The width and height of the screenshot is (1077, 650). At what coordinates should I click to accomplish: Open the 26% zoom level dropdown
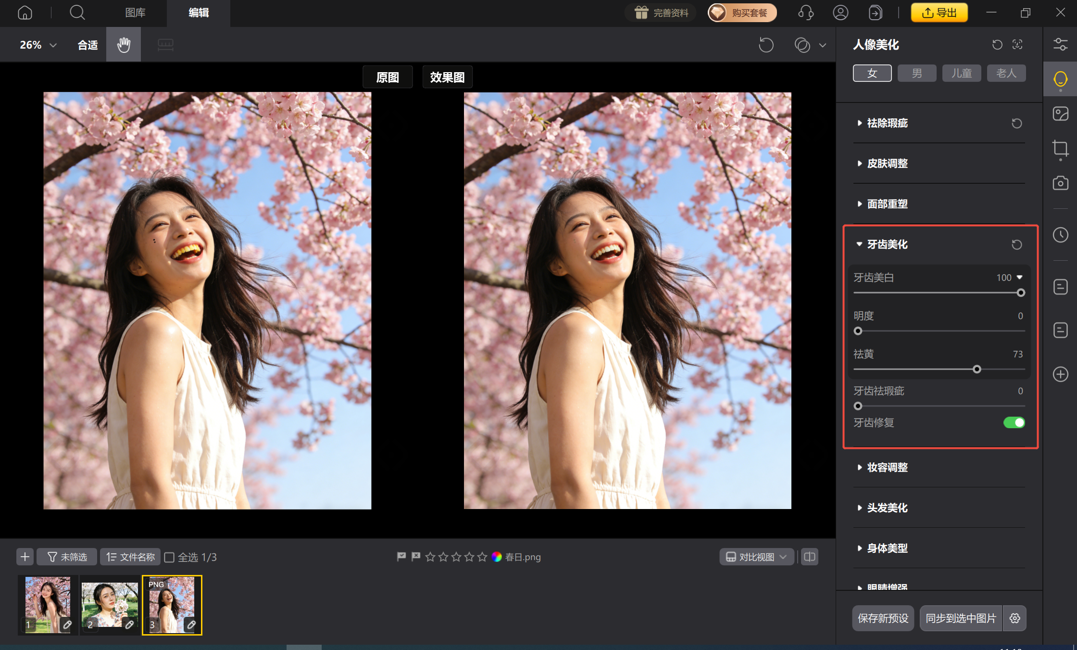[38, 45]
